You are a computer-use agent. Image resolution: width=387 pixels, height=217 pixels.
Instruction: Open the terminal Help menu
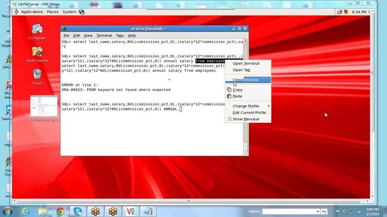click(132, 36)
